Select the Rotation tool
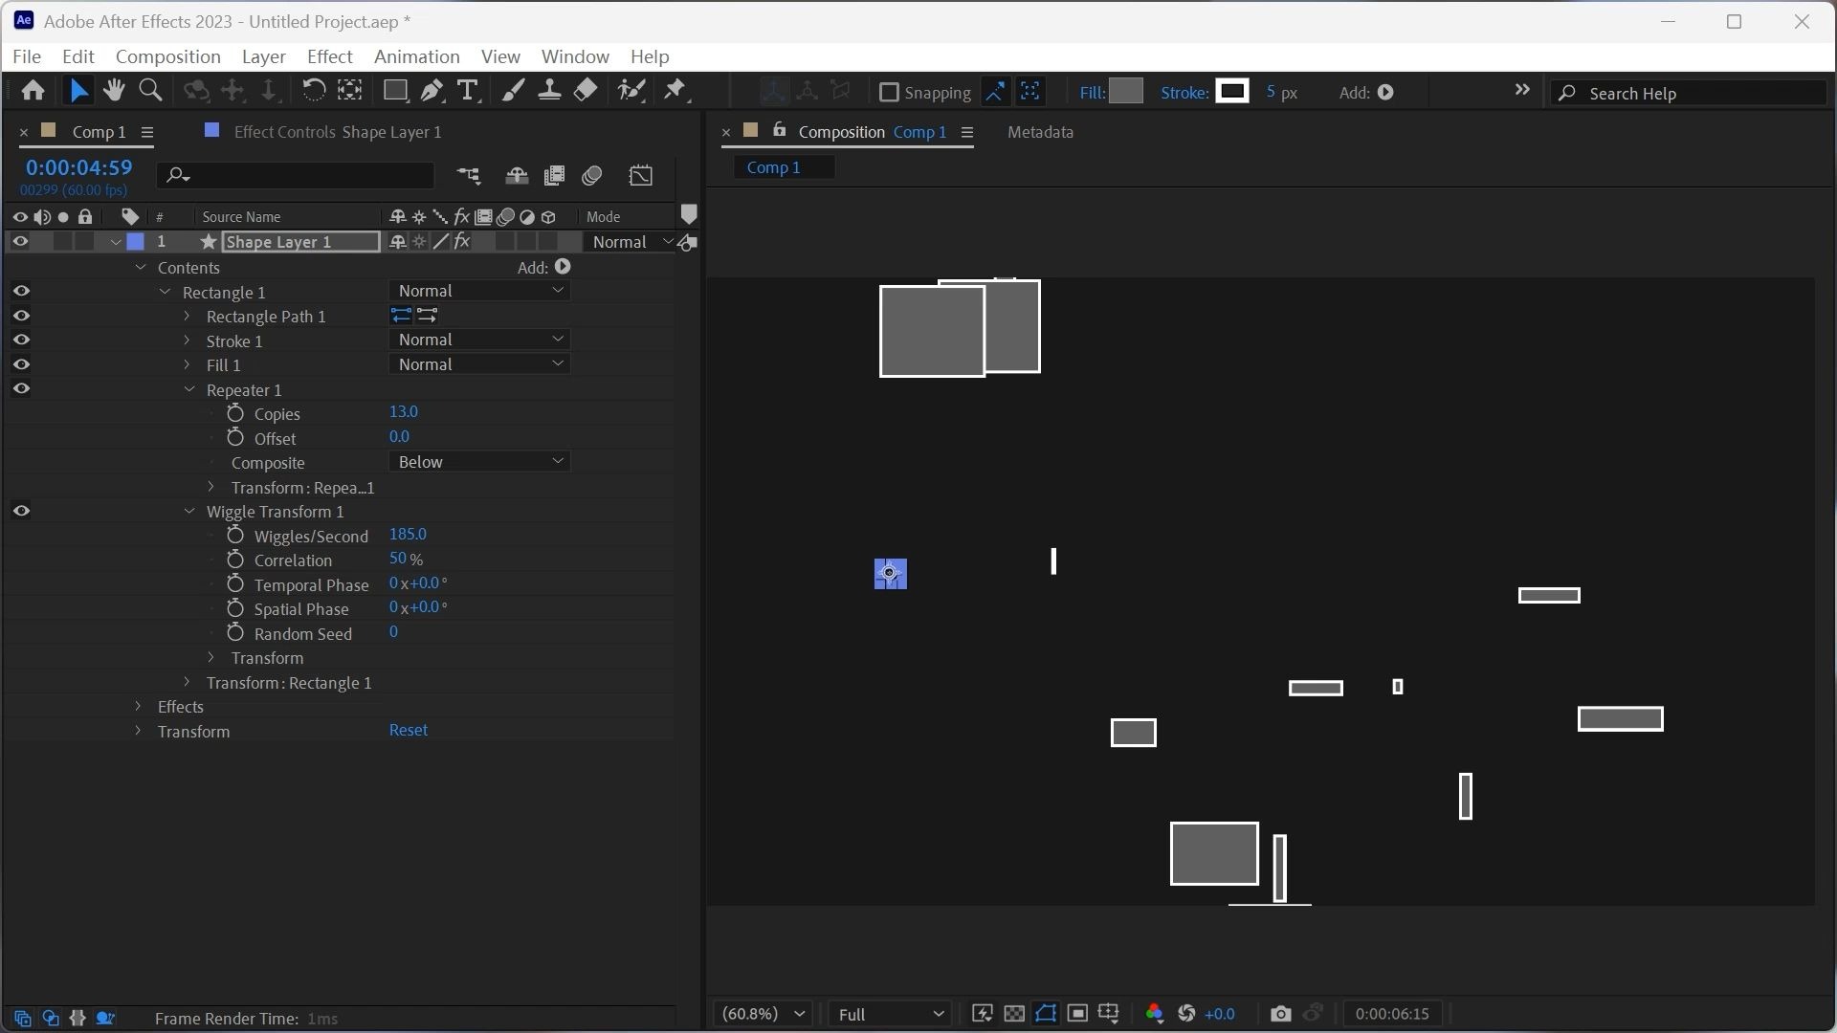 (313, 91)
